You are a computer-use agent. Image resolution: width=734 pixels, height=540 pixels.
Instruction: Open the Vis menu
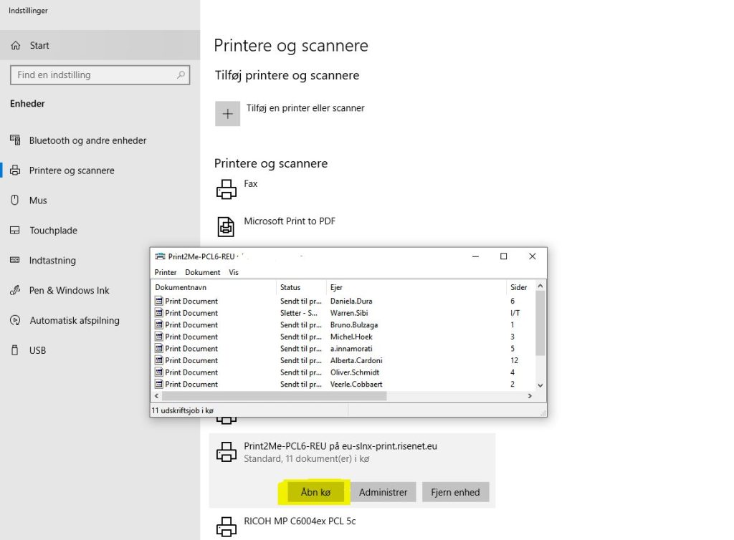[x=234, y=273]
